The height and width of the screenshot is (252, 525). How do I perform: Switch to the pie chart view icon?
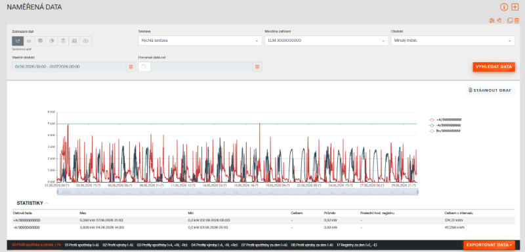click(x=52, y=41)
